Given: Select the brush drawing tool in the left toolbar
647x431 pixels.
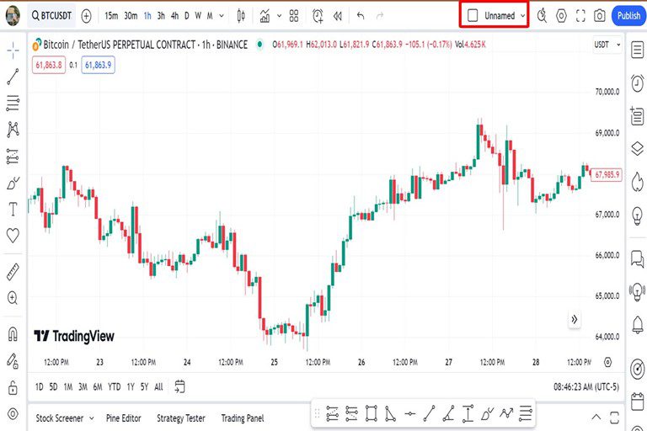Looking at the screenshot, I should [x=13, y=184].
